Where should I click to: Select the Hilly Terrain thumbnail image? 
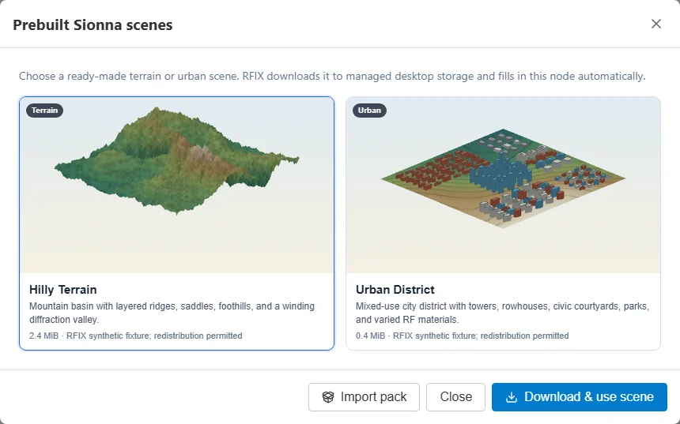(176, 185)
